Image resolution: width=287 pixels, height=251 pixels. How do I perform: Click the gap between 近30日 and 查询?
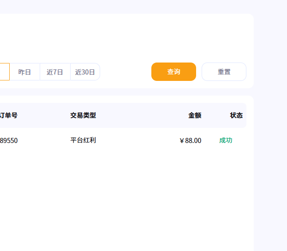126,72
